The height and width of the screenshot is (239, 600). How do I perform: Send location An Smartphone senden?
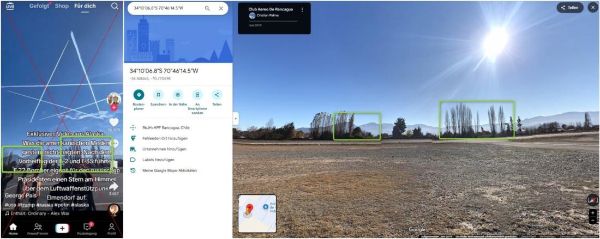click(x=197, y=95)
